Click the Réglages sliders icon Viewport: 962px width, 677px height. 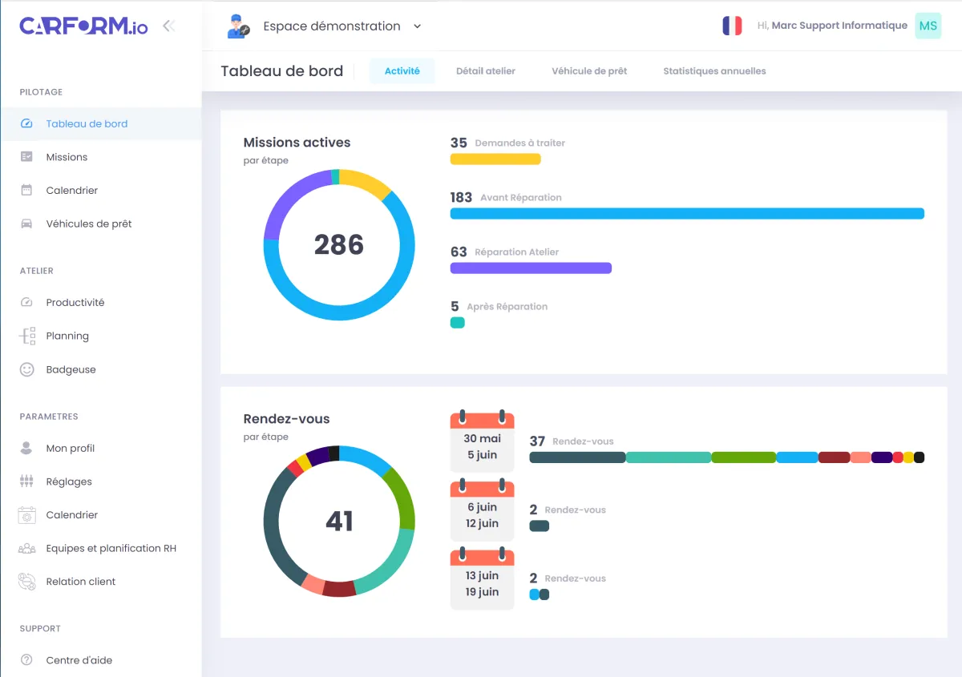[x=27, y=482]
